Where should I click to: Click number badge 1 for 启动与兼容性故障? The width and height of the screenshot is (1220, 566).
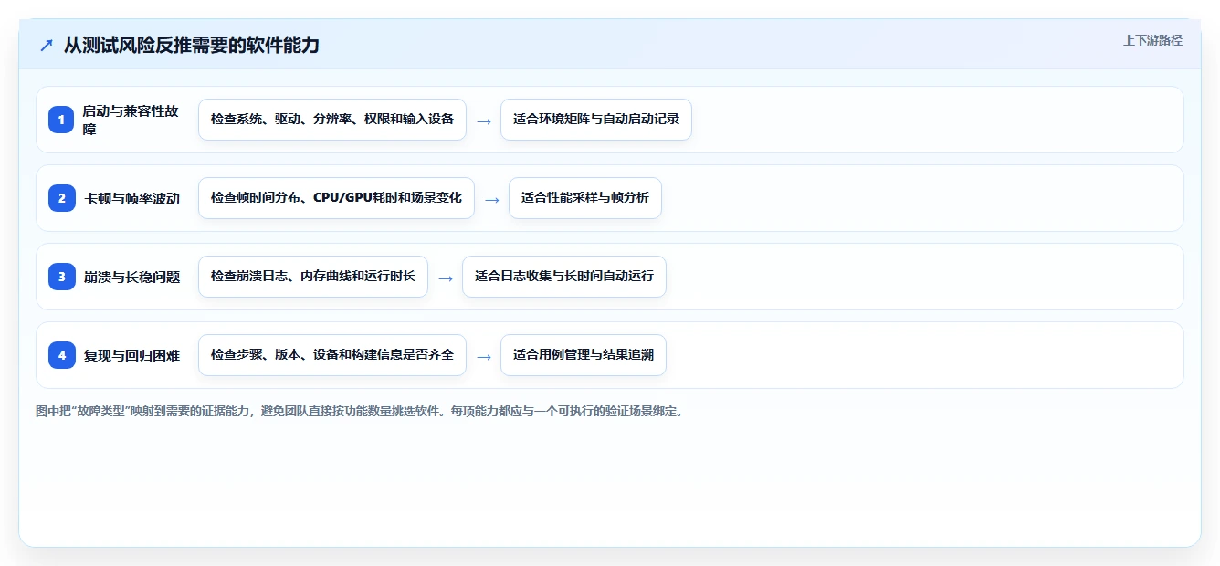point(61,120)
